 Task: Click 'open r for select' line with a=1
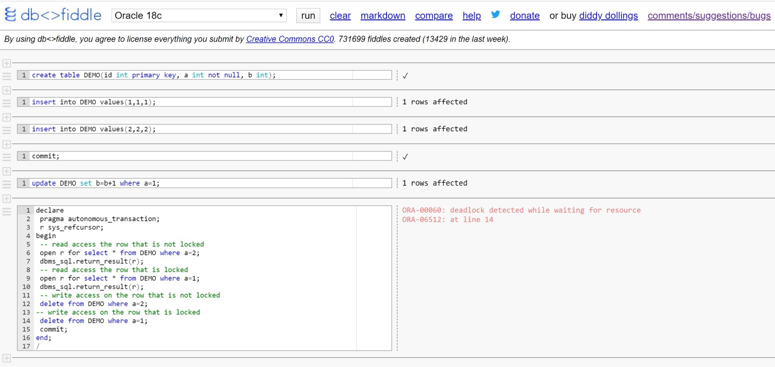click(120, 278)
